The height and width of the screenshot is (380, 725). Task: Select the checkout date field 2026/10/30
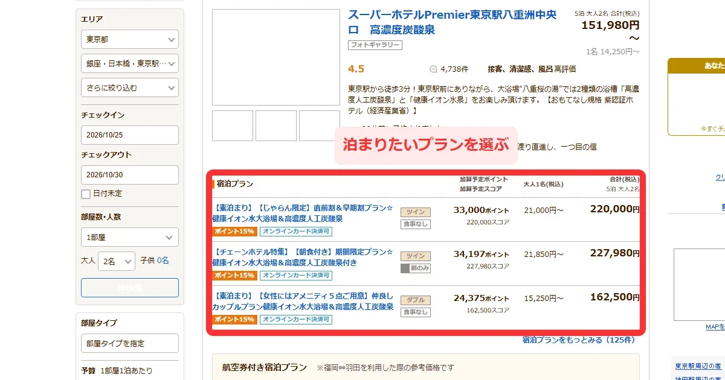pos(130,175)
